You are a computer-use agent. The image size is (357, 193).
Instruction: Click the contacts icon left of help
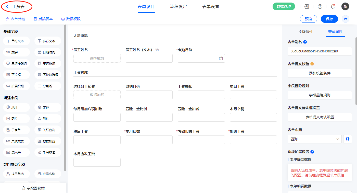[307, 7]
